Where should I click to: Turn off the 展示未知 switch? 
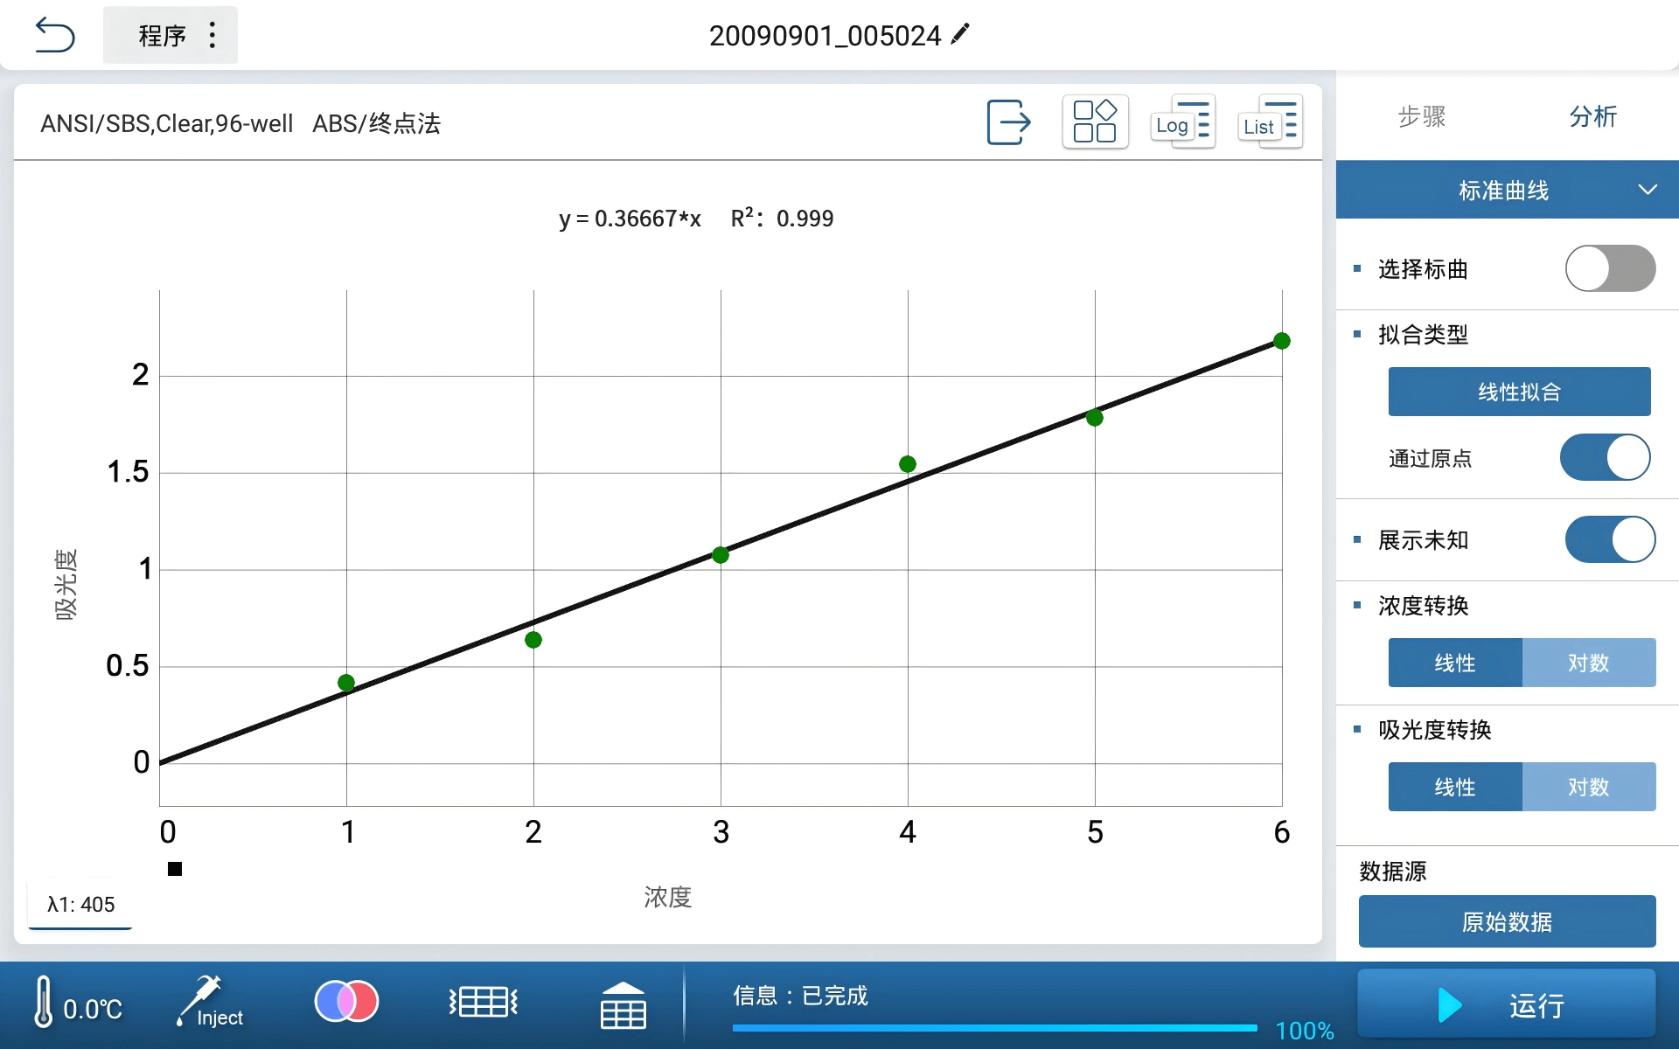point(1609,539)
